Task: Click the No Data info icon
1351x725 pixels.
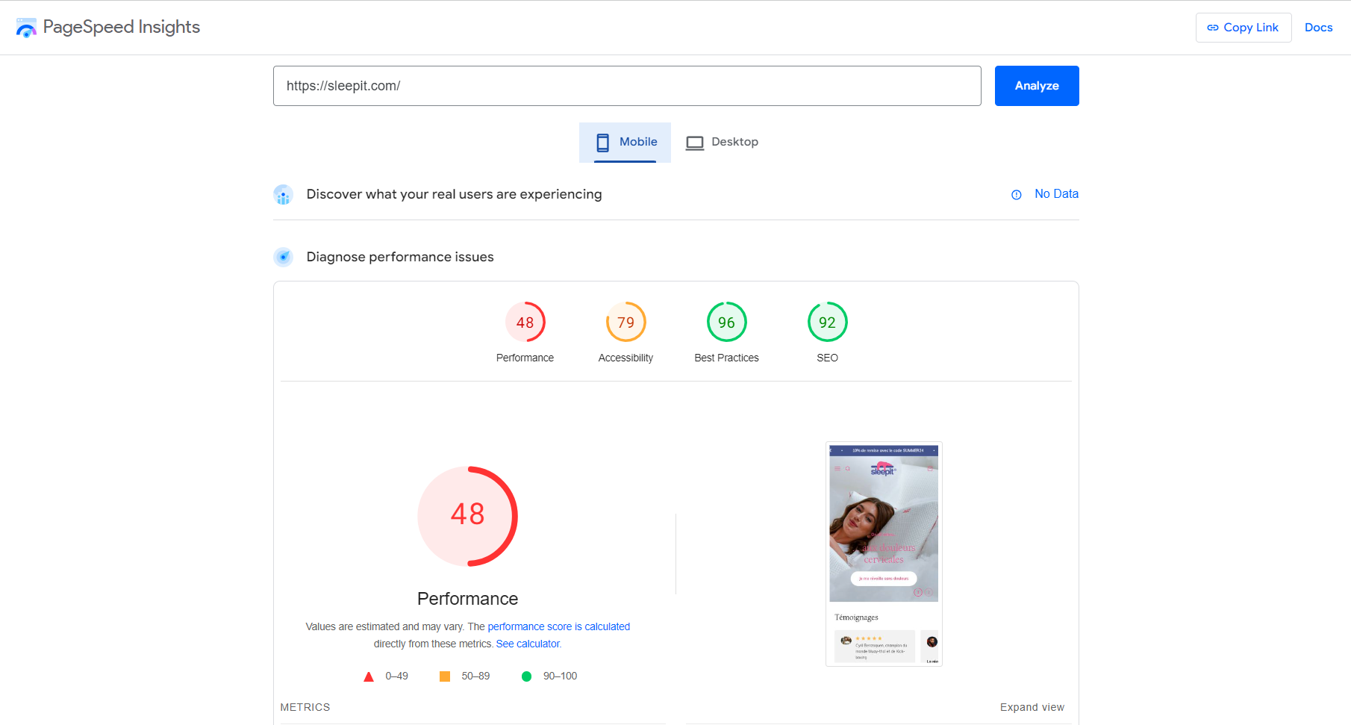Action: (1017, 195)
